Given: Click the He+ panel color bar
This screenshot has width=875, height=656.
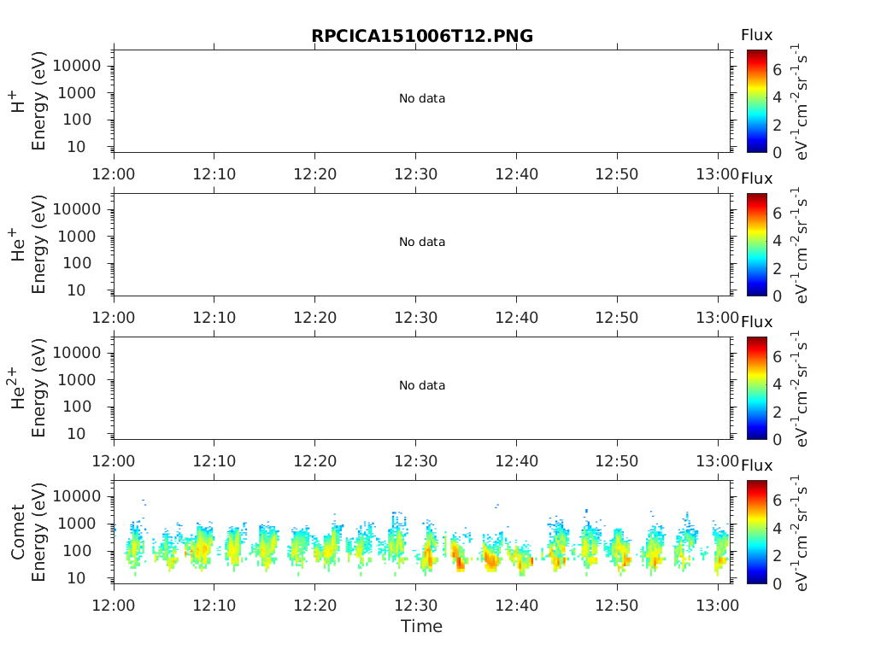Looking at the screenshot, I should (757, 244).
